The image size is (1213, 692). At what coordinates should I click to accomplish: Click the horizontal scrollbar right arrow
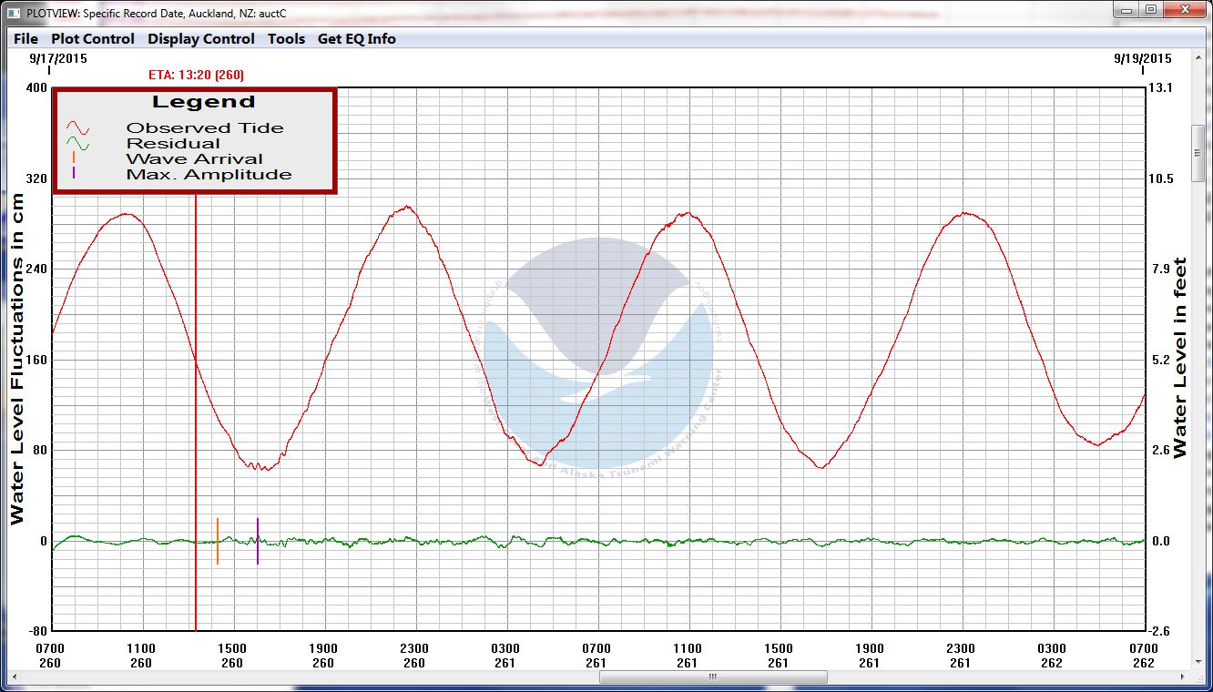[1182, 678]
